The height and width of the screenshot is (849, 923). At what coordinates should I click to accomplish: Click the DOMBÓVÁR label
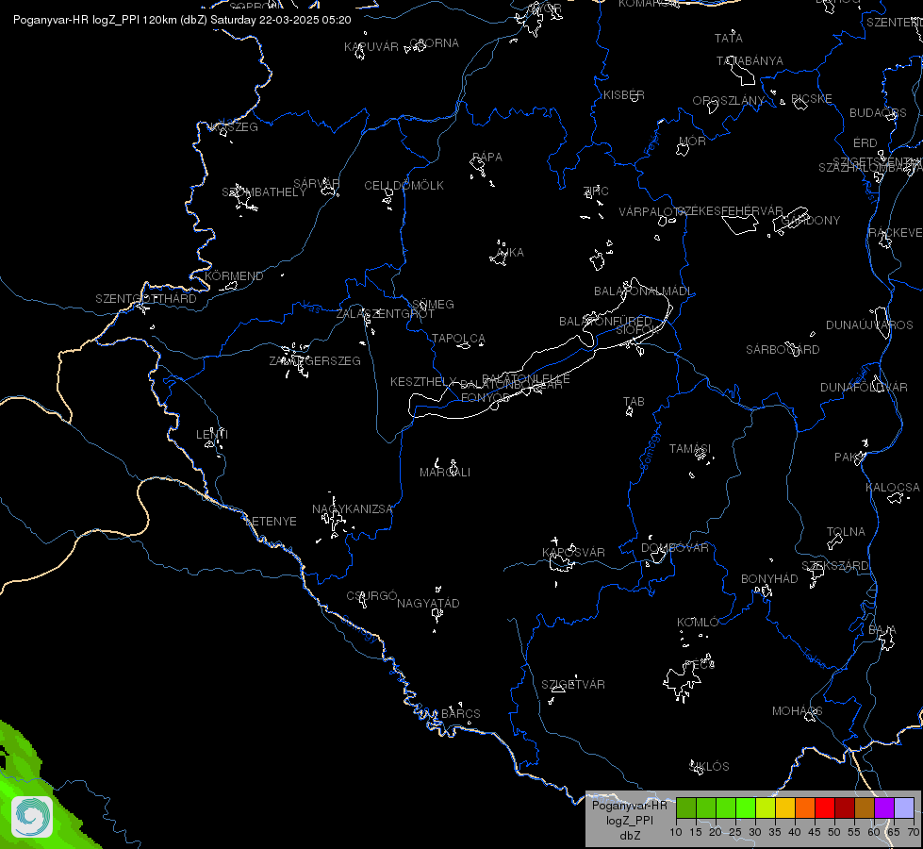click(675, 547)
